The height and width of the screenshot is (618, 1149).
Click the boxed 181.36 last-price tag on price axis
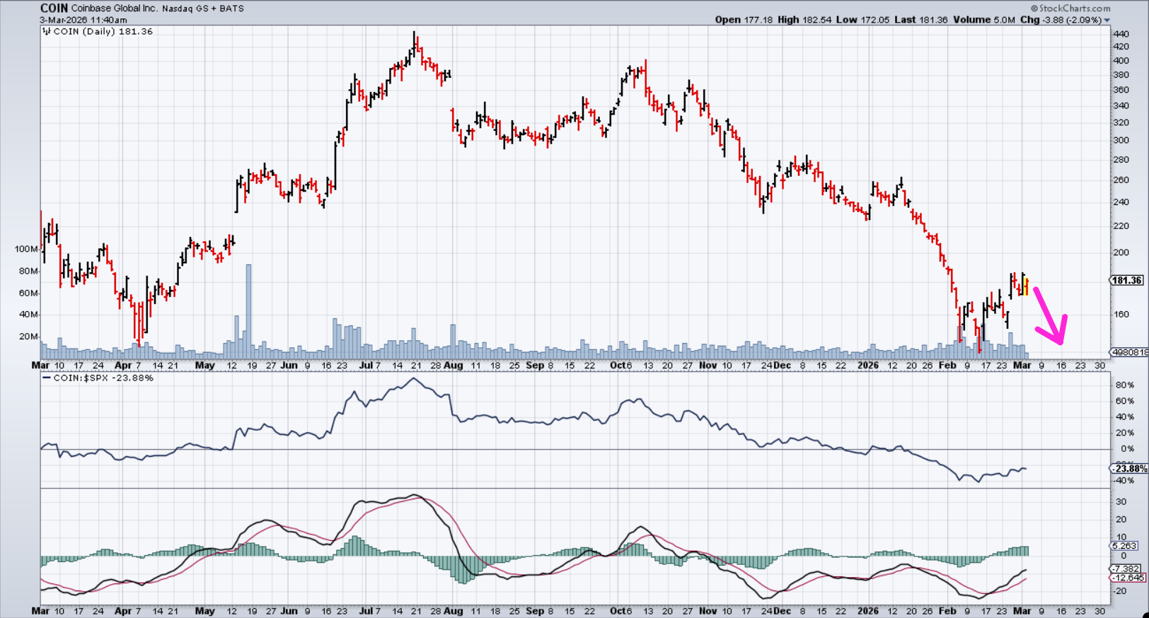click(x=1126, y=281)
